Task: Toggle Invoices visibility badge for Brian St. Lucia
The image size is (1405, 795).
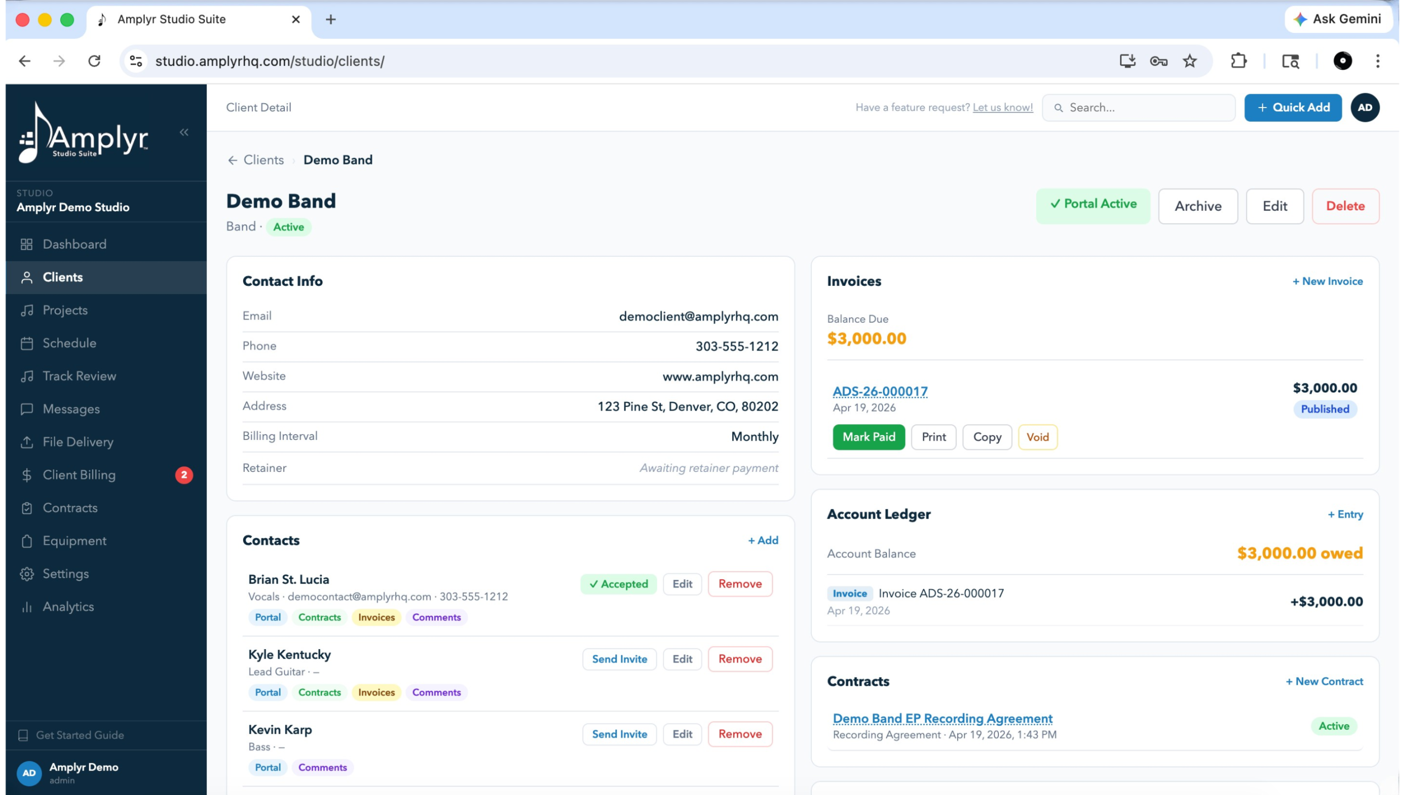Action: pyautogui.click(x=375, y=617)
